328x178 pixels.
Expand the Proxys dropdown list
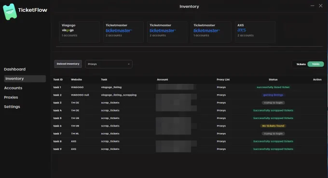click(109, 64)
